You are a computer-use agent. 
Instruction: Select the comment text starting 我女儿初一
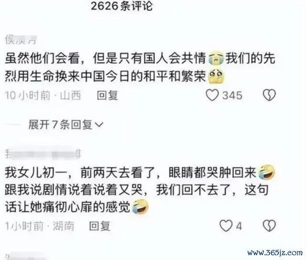click(140, 189)
